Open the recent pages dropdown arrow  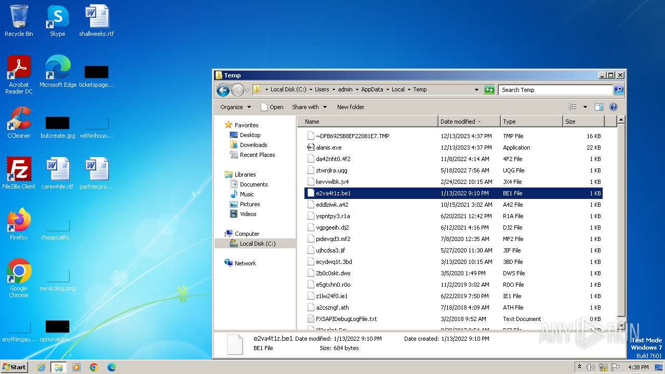(x=247, y=90)
